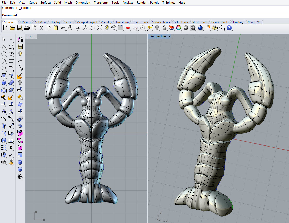This screenshot has height=223, width=289.
Task: Click the Boolean union spheres icon
Action: pos(11,83)
